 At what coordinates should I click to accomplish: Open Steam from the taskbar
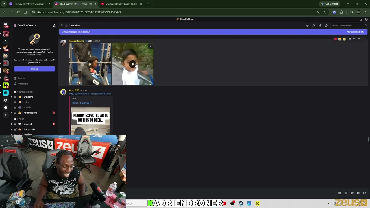click(240, 203)
